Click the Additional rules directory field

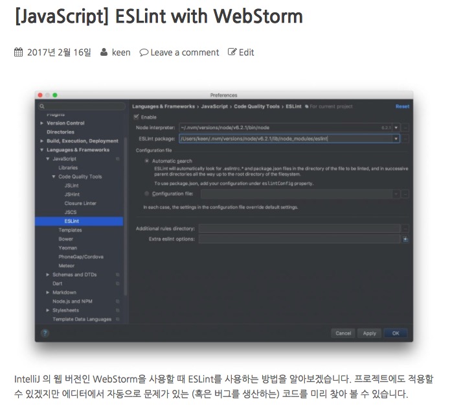300,228
